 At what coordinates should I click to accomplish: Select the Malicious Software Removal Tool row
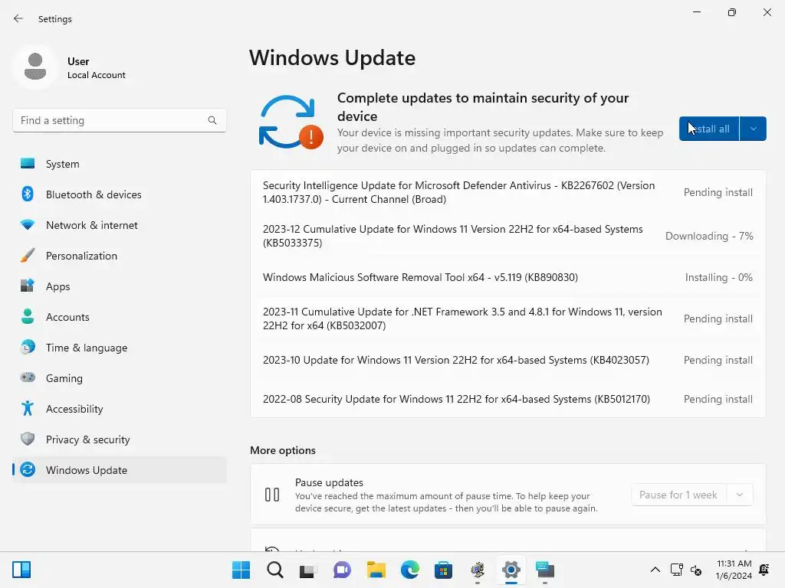tap(507, 277)
